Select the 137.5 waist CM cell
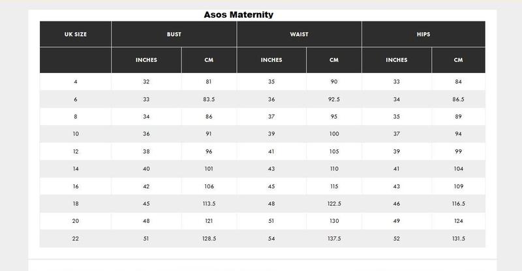Image resolution: width=522 pixels, height=271 pixels. 334,238
